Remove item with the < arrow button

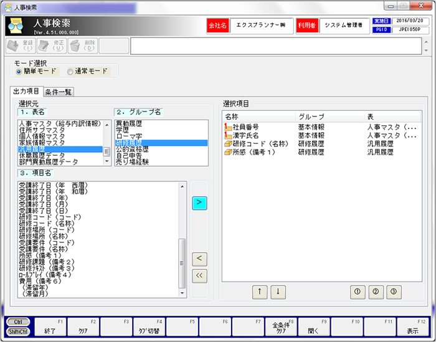pos(199,257)
